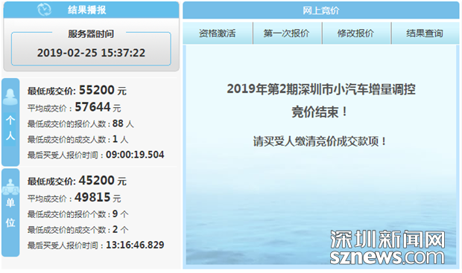Click the 网上竞价 header bar
This screenshot has height=273, width=462.
click(321, 10)
